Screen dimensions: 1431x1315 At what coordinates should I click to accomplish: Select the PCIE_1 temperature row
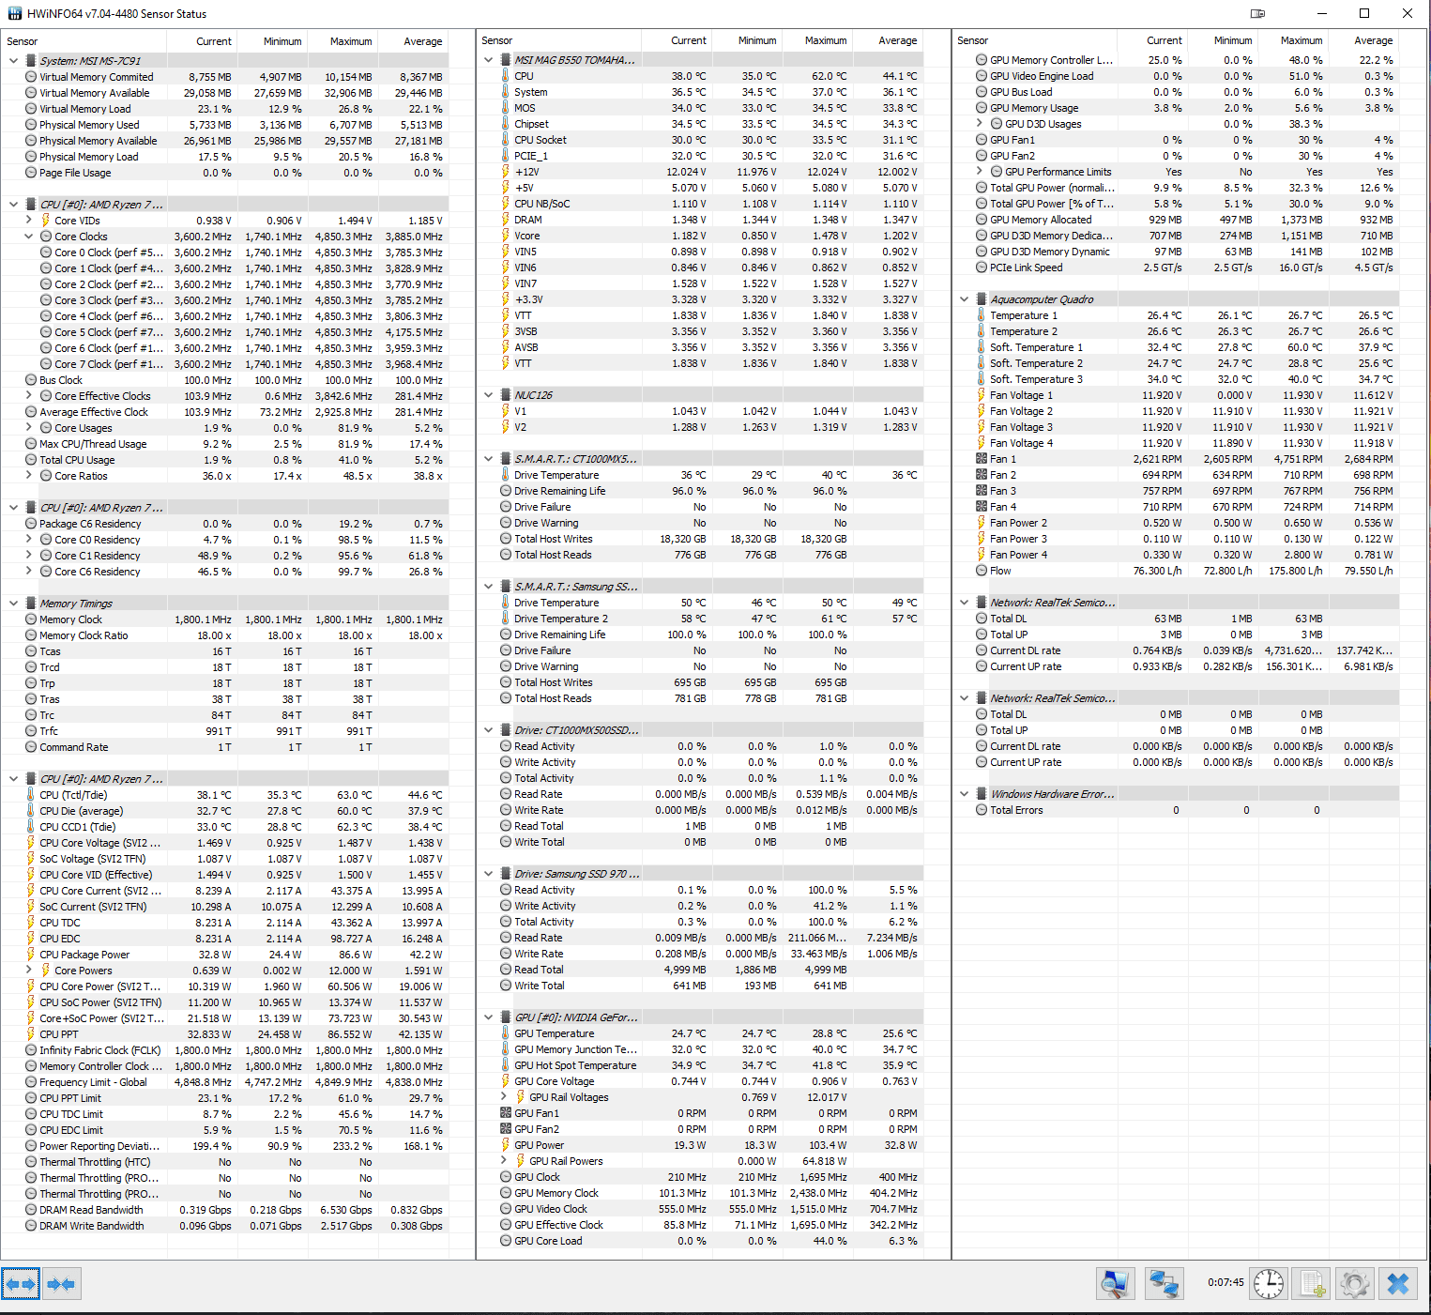(700, 156)
